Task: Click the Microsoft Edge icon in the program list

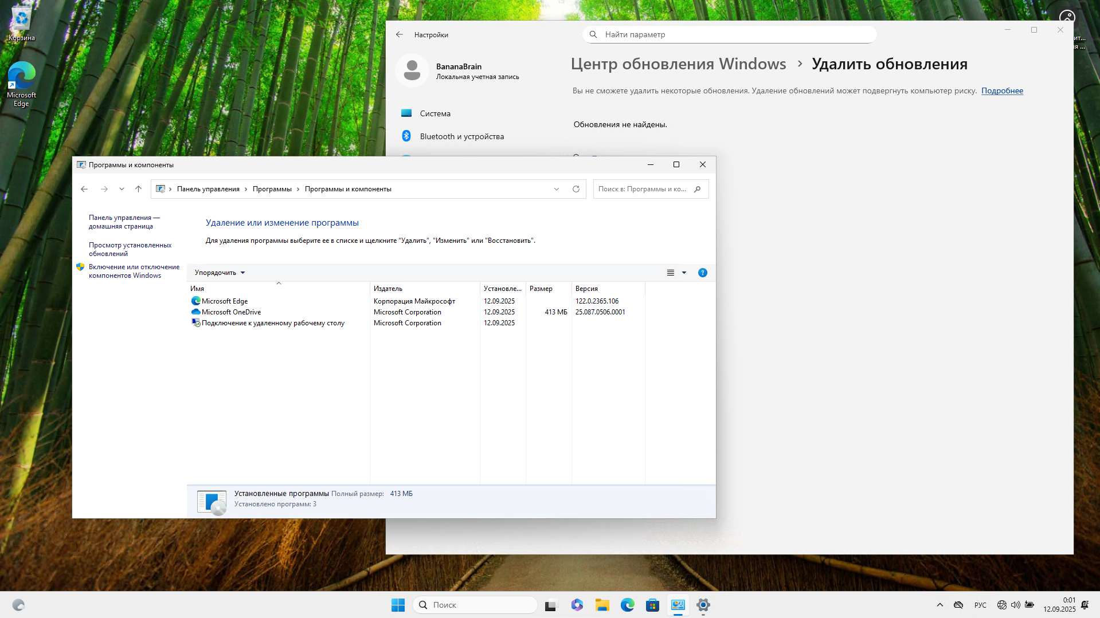Action: (195, 301)
